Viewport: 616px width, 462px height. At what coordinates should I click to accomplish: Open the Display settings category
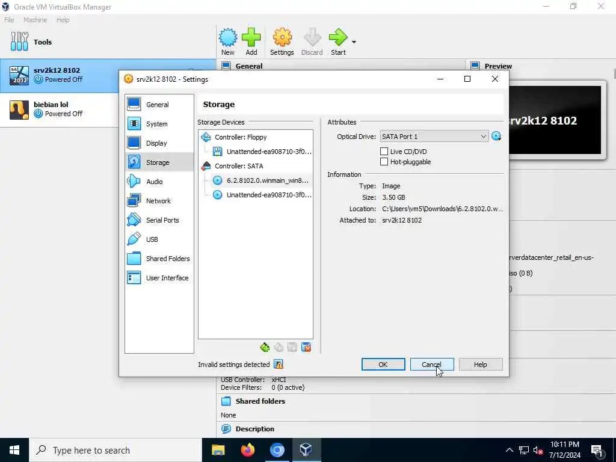(159, 143)
